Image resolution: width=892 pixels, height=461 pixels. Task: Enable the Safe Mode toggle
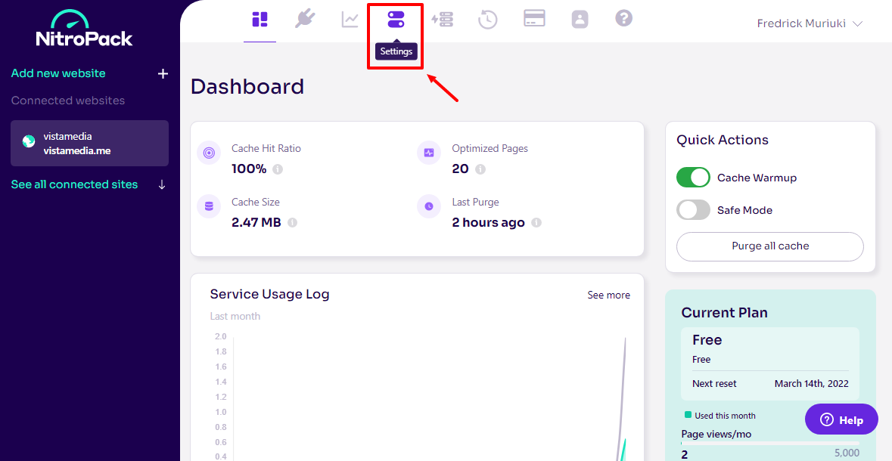[x=693, y=210]
